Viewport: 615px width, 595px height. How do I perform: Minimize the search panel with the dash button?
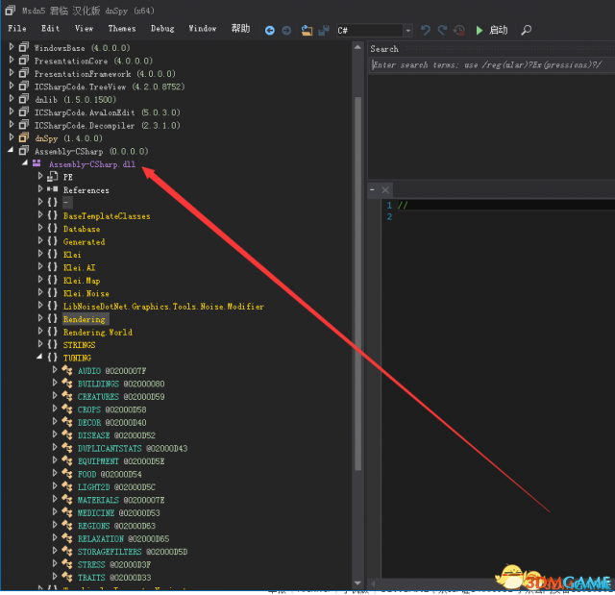372,189
